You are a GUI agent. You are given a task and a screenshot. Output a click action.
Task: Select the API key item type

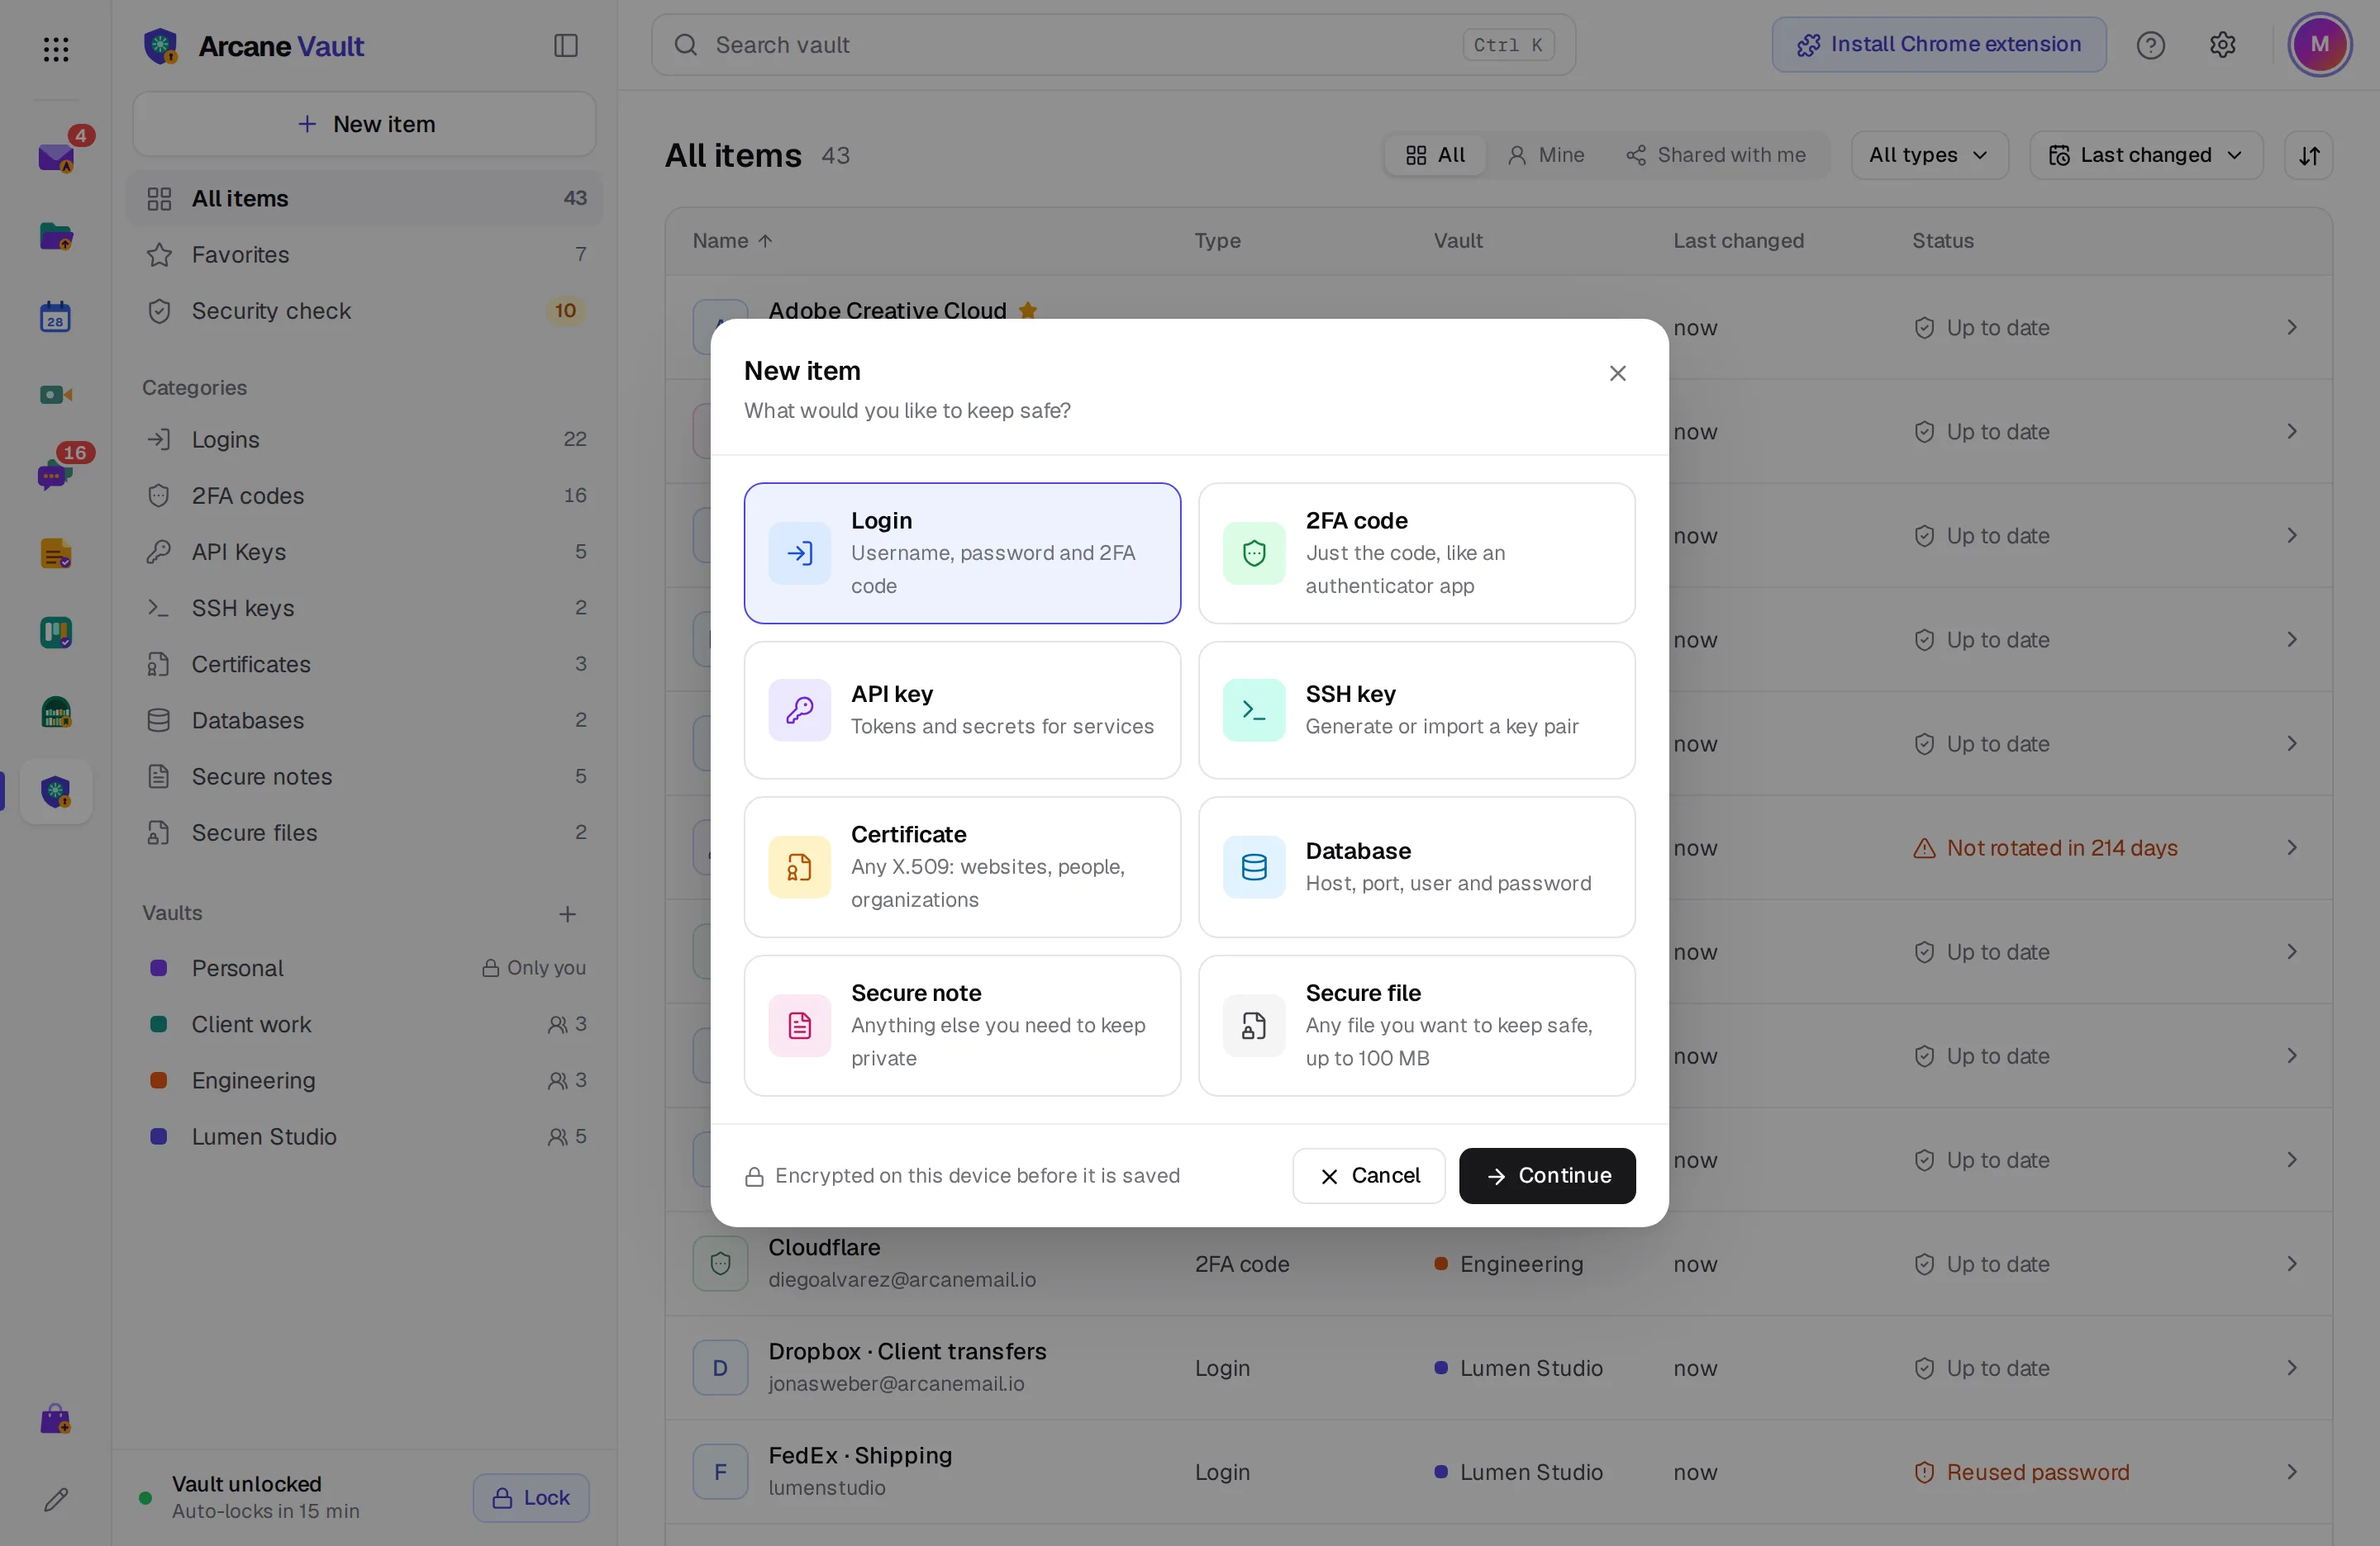[962, 709]
